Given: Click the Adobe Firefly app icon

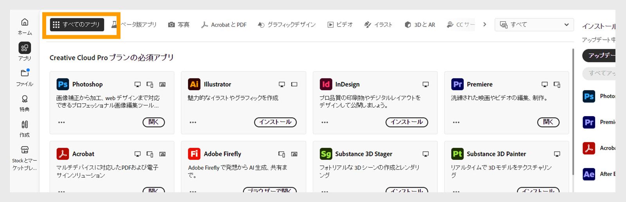Looking at the screenshot, I should 194,154.
